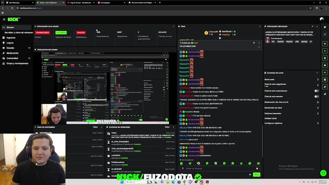Toggle the channel actions widget icon in the right sidebar

(x=325, y=80)
